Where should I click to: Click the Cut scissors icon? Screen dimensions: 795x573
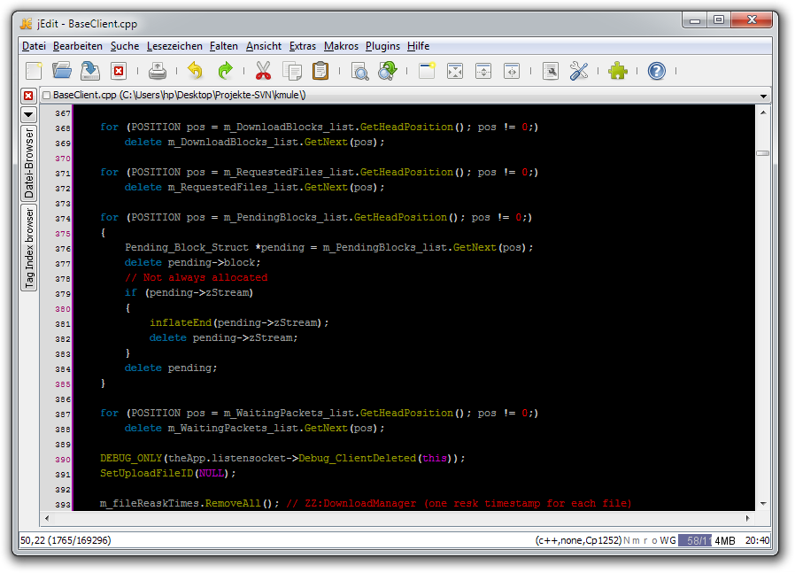(x=263, y=72)
